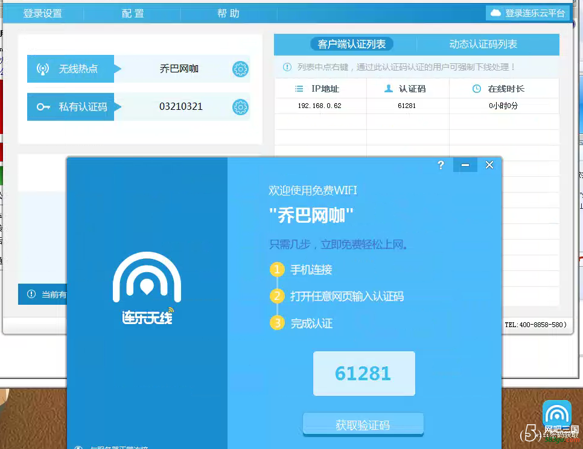Open the 帮助 menu
Viewport: 583px width, 449px height.
click(x=228, y=13)
